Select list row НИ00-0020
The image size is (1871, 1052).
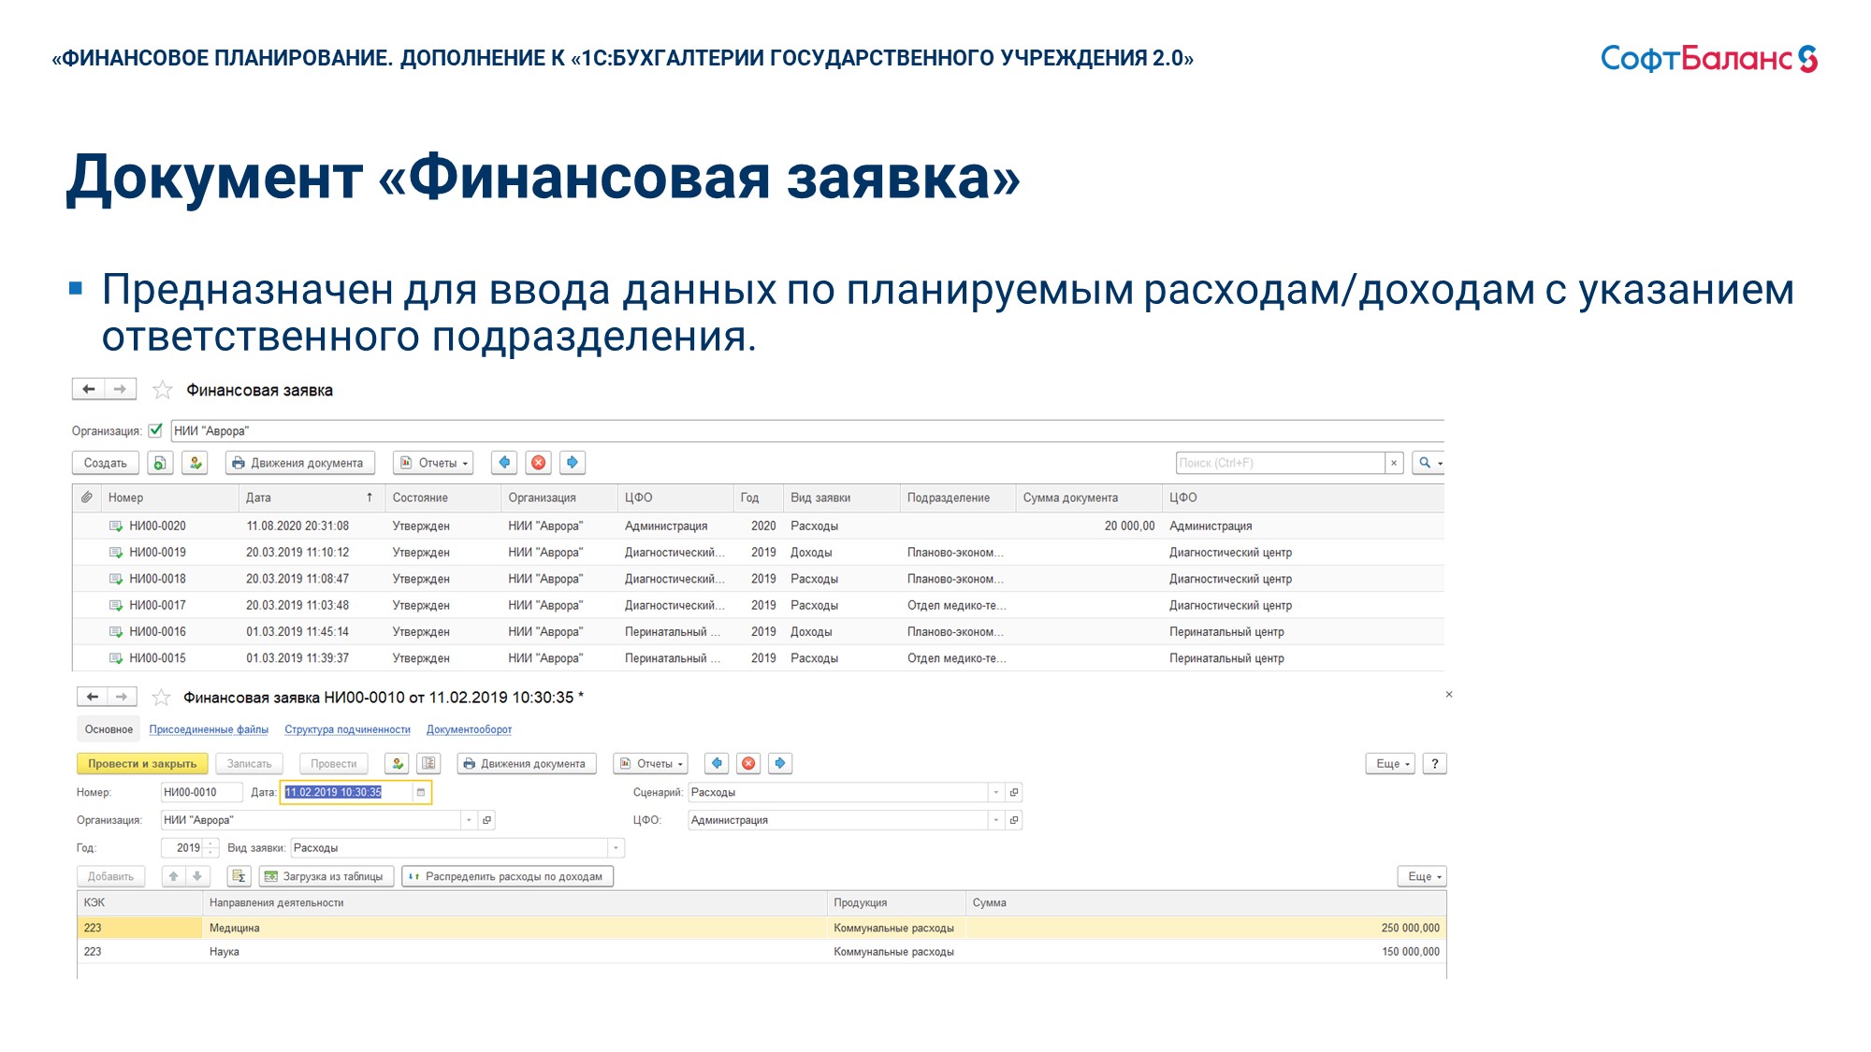tap(758, 526)
